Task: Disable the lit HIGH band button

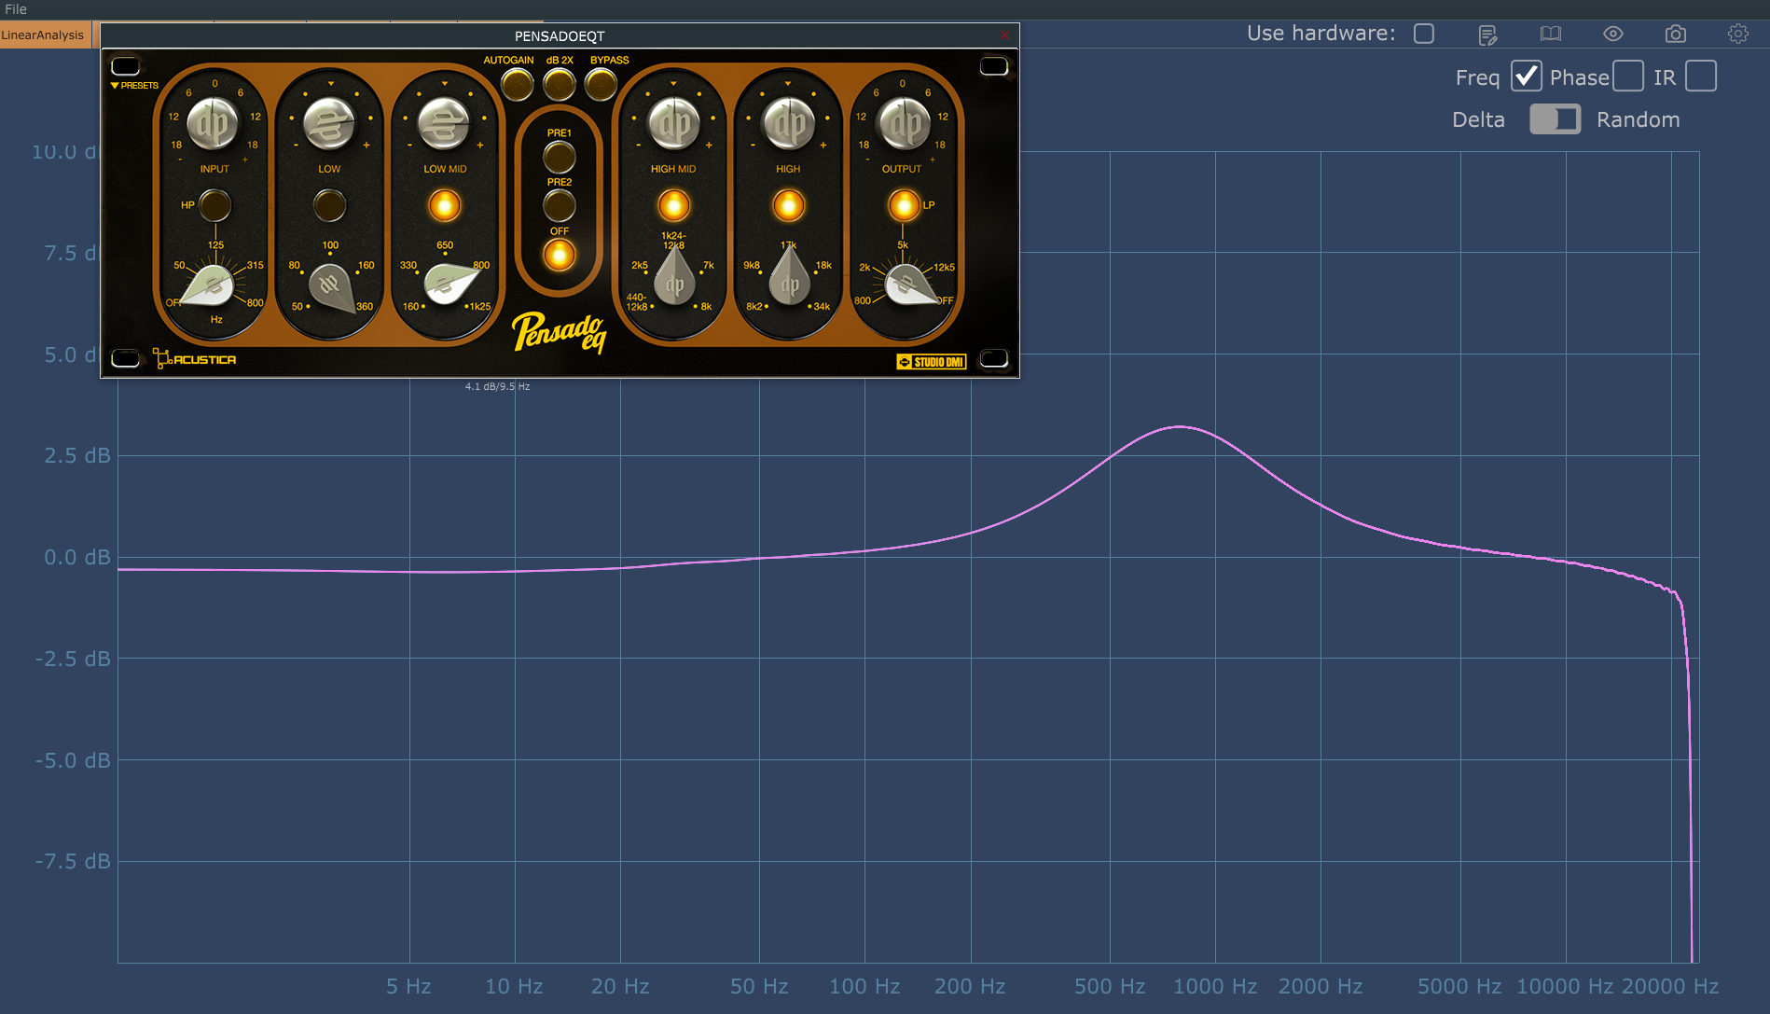Action: (x=789, y=205)
